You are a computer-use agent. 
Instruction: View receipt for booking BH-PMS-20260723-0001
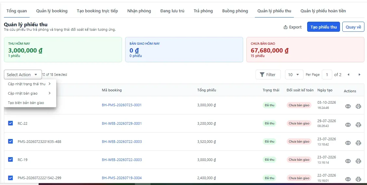point(348,106)
